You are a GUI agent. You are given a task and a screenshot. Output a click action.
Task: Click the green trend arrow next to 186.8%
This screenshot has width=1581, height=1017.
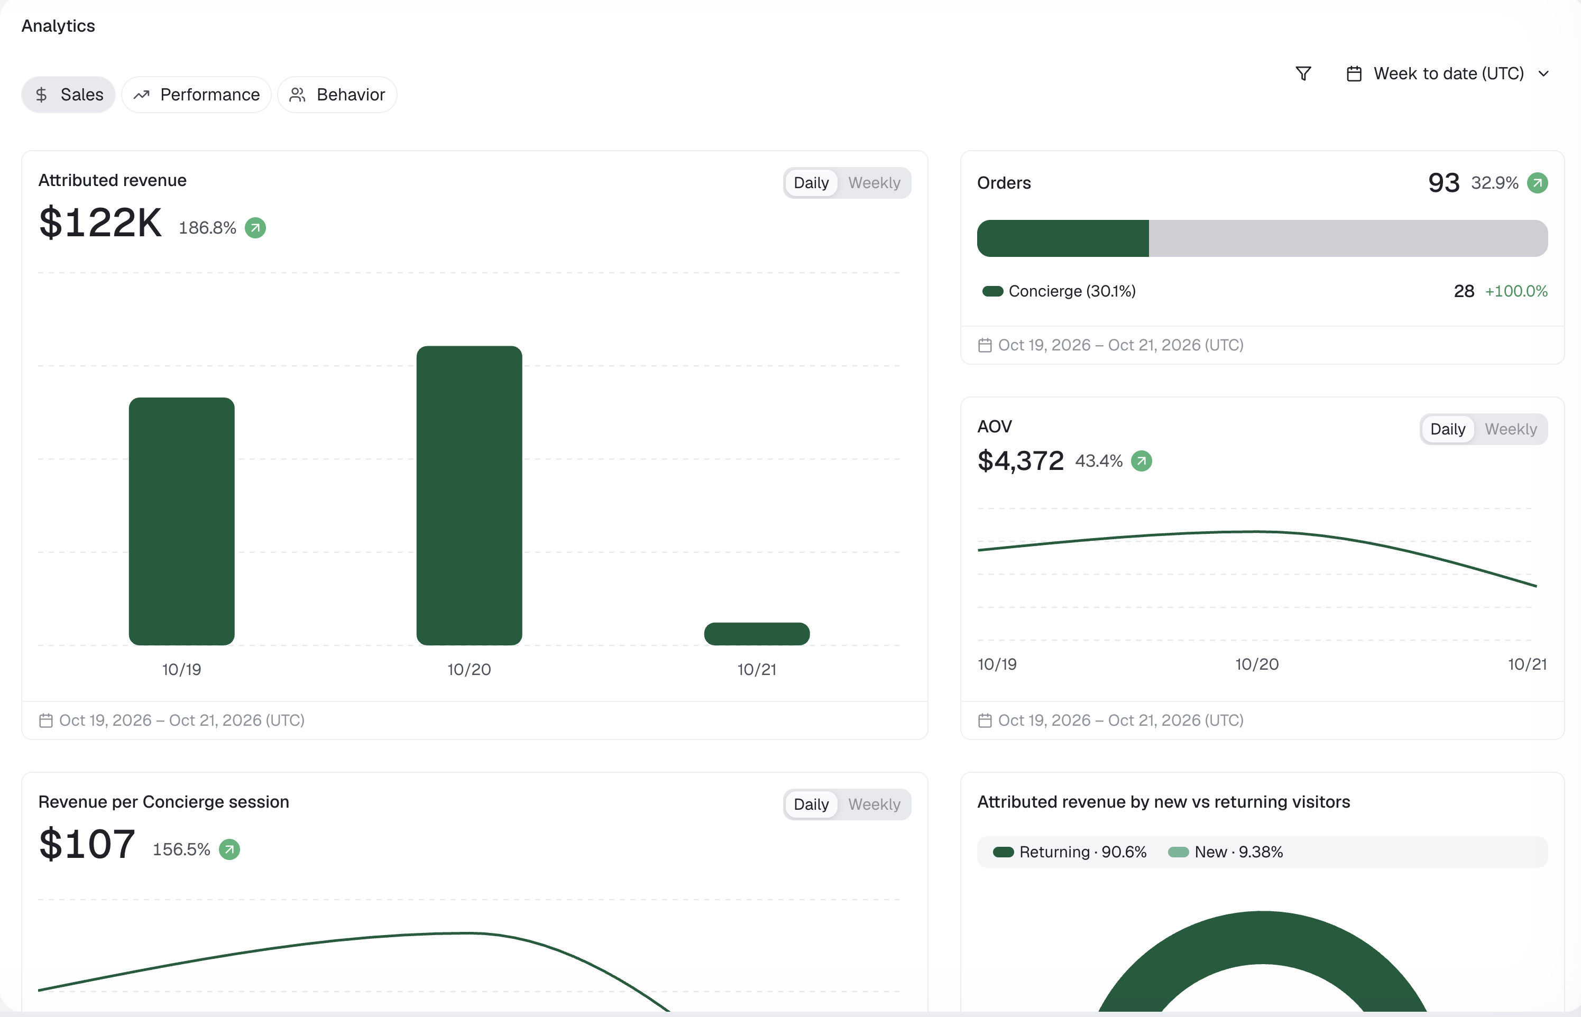pos(255,228)
